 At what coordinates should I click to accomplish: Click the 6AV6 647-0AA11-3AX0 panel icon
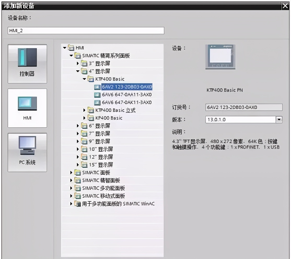97,95
